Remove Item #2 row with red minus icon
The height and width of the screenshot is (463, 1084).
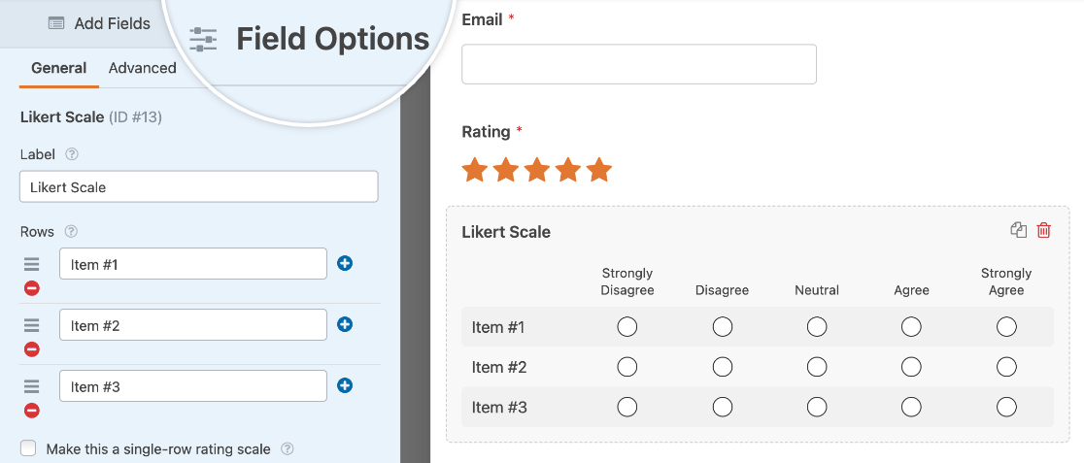(32, 349)
